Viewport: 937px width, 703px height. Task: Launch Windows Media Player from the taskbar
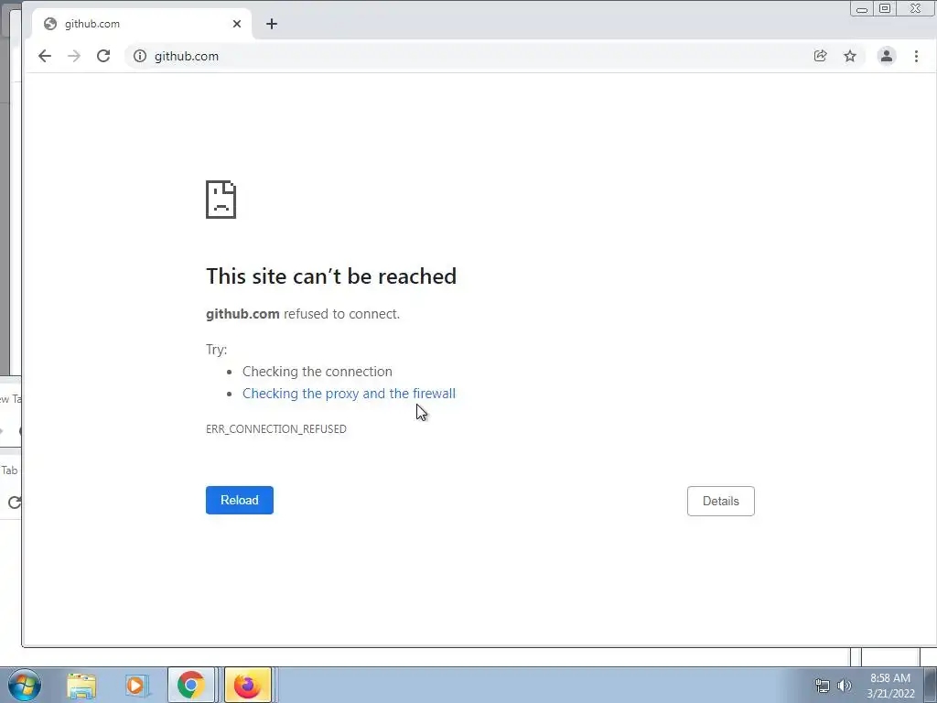[x=136, y=686]
